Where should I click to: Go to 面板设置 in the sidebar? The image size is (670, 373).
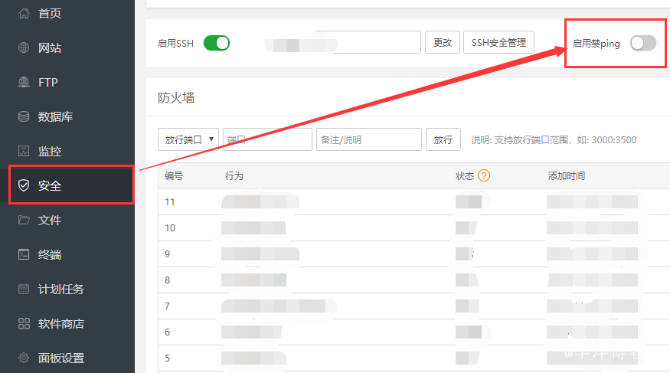[61, 358]
